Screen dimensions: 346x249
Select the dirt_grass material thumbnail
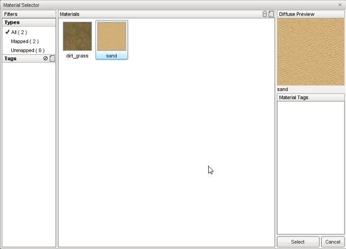tap(77, 36)
